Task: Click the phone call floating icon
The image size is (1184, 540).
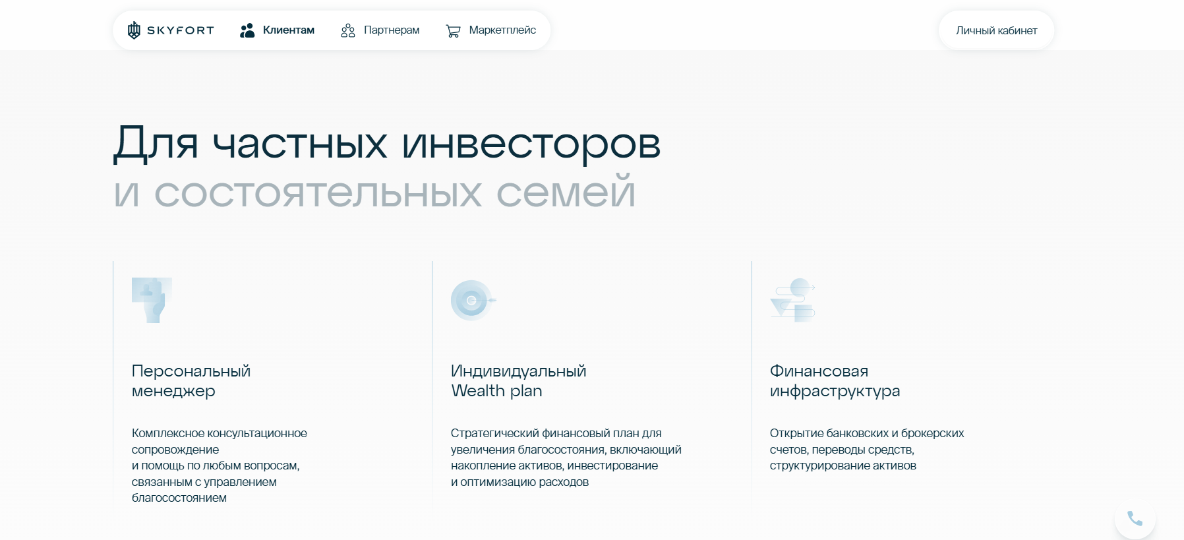Action: tap(1135, 519)
